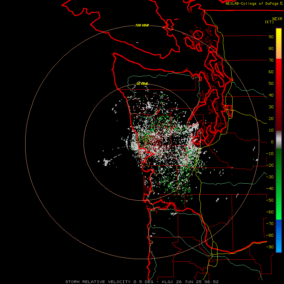Click the 06:52 time stamp

(x=211, y=282)
